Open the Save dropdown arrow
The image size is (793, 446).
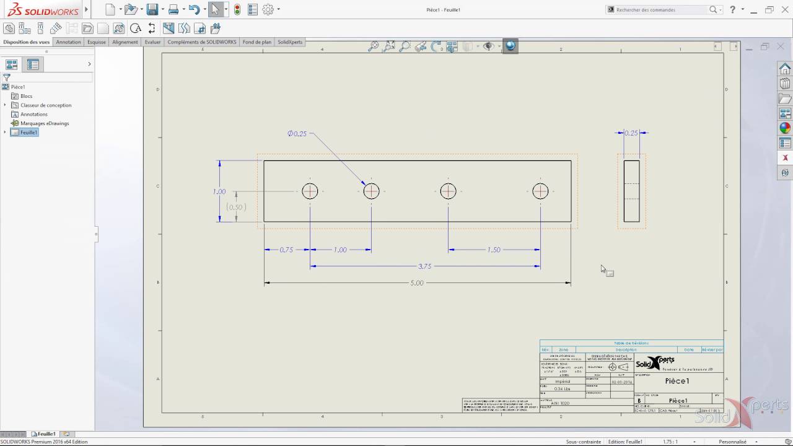[x=162, y=9]
